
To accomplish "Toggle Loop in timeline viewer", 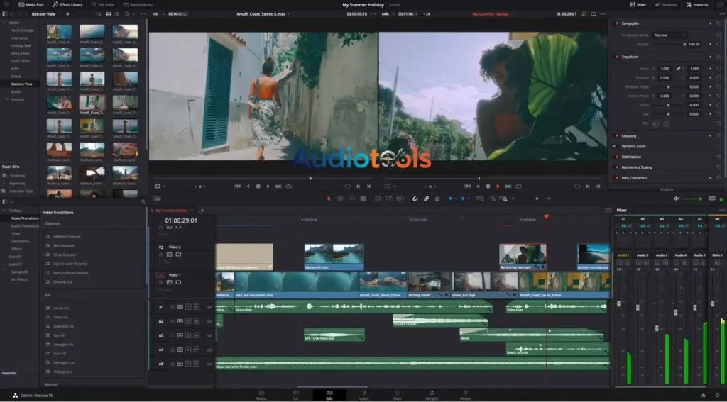I will (518, 186).
